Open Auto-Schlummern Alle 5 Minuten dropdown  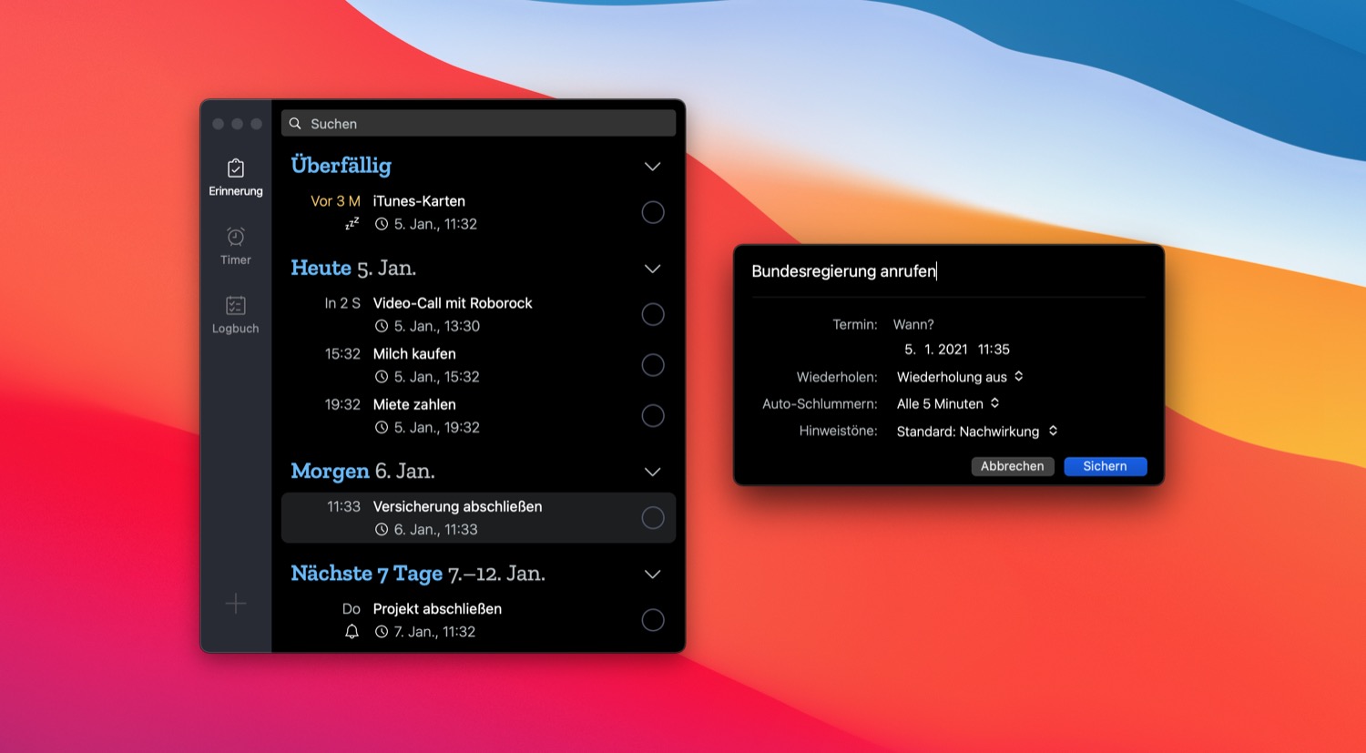tap(948, 403)
